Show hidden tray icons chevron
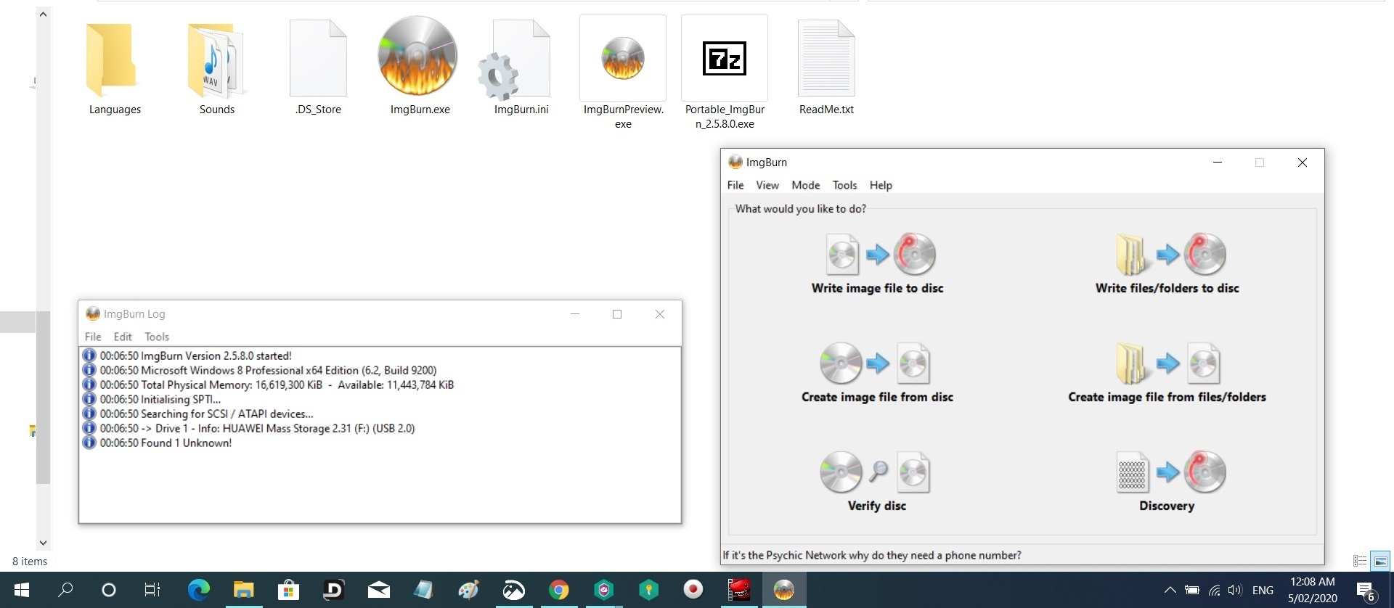 1170,590
